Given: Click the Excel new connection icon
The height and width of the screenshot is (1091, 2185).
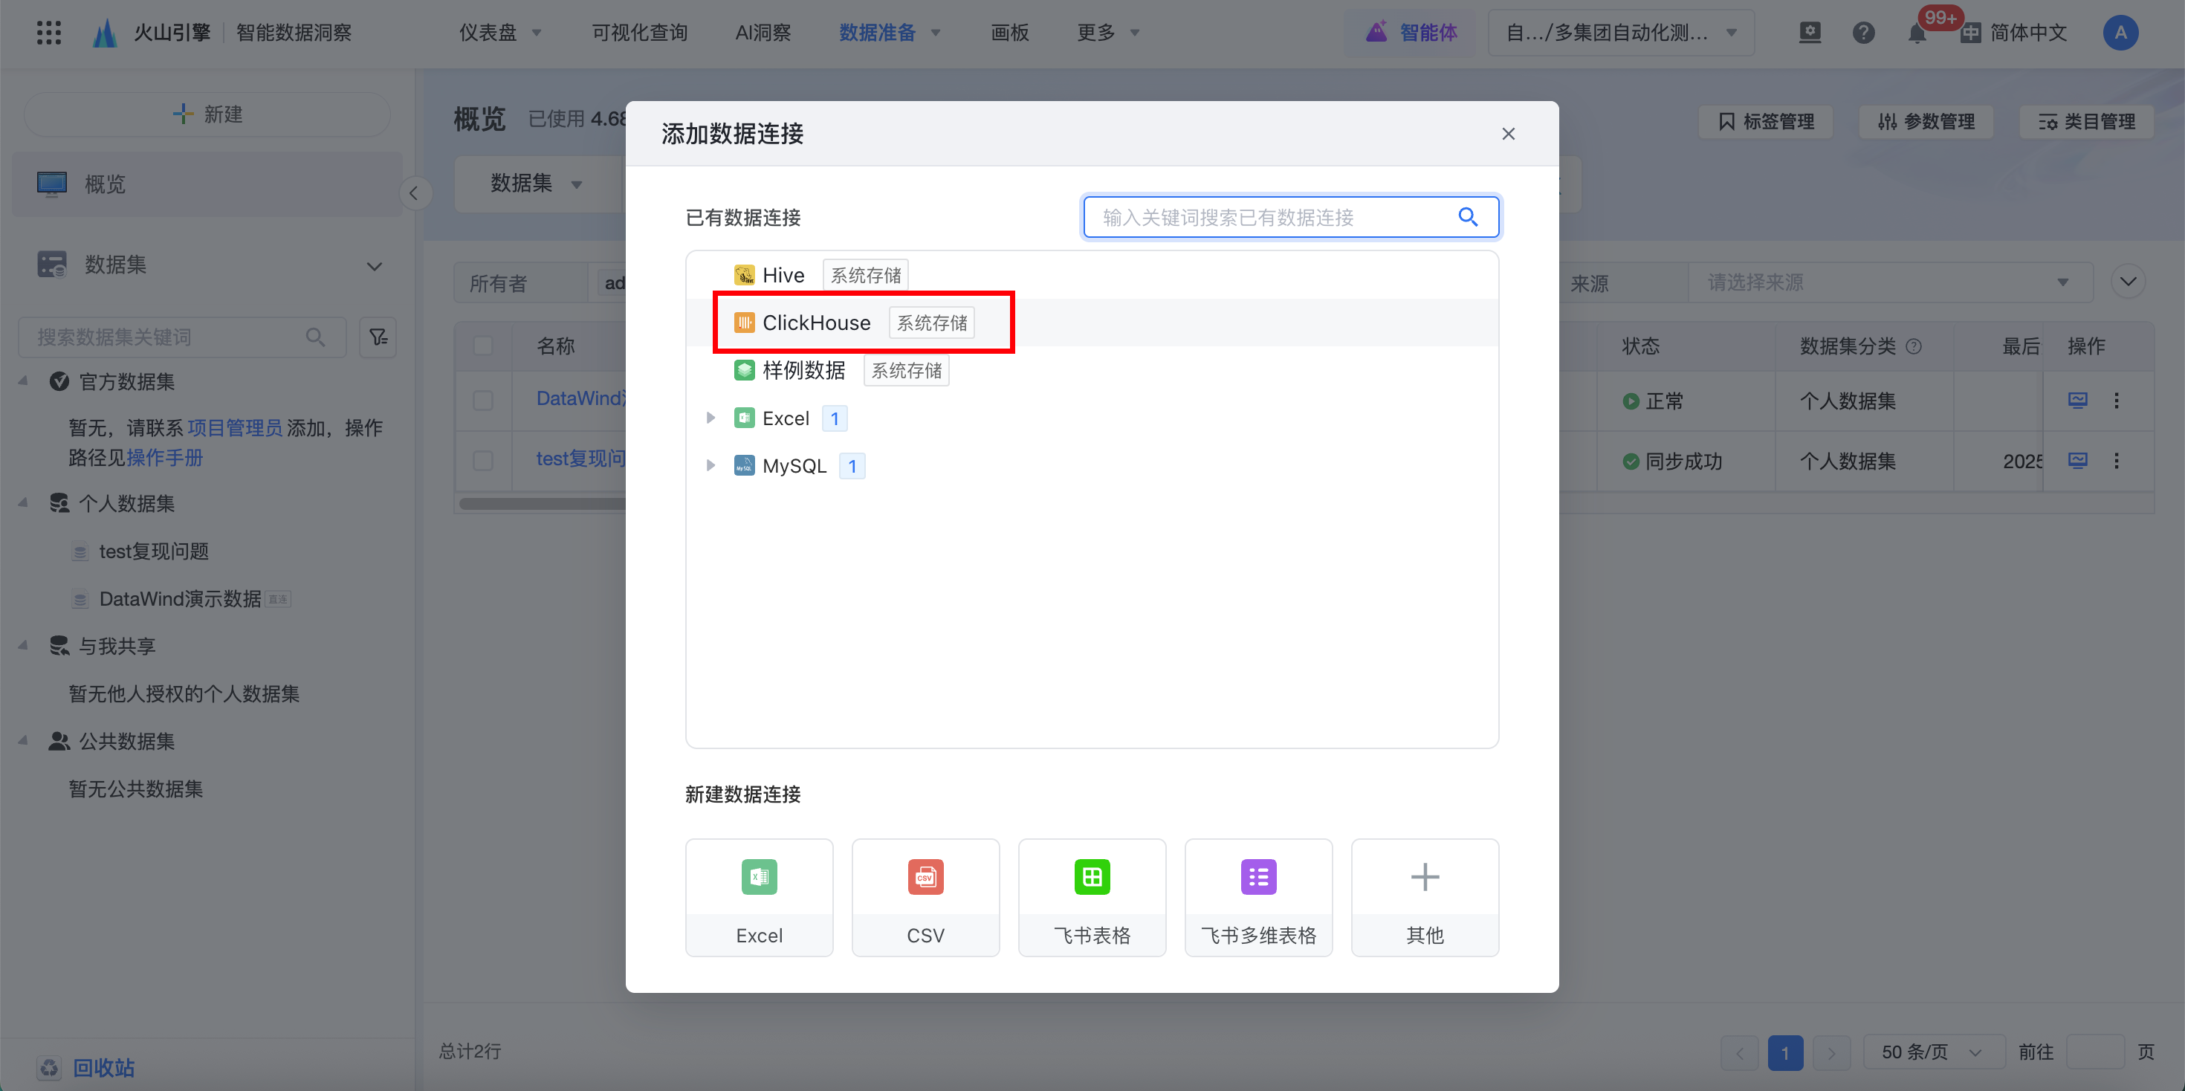Looking at the screenshot, I should (x=758, y=877).
